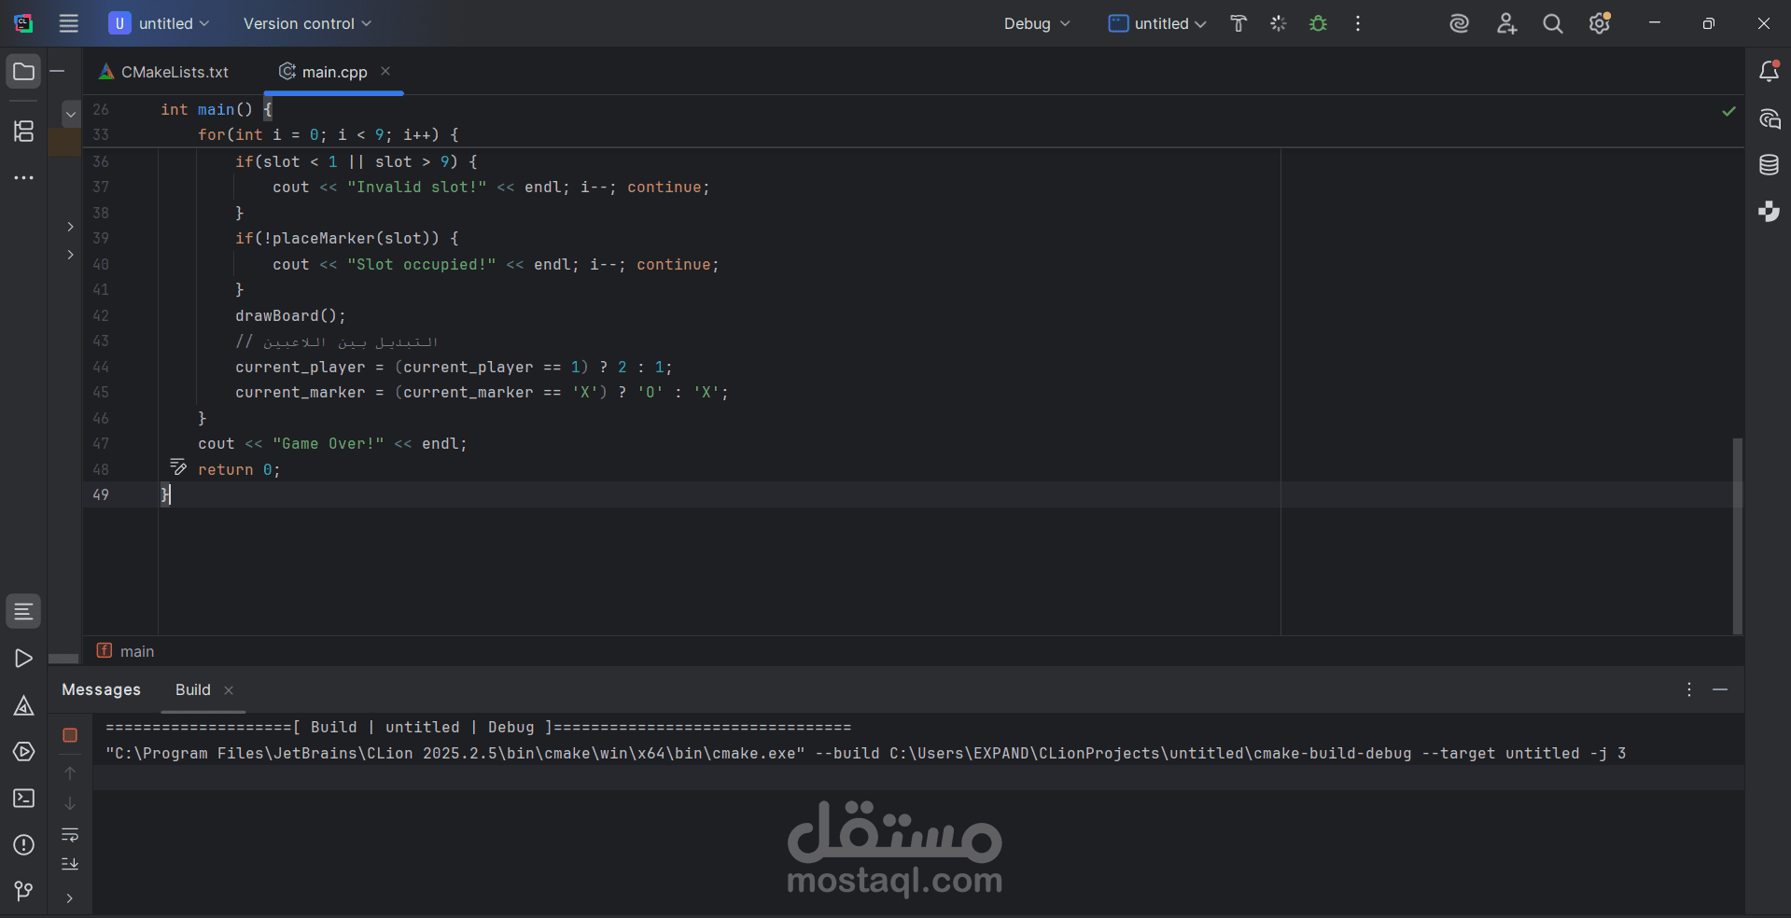Image resolution: width=1791 pixels, height=918 pixels.
Task: Select the Build tab in Messages
Action: (193, 689)
